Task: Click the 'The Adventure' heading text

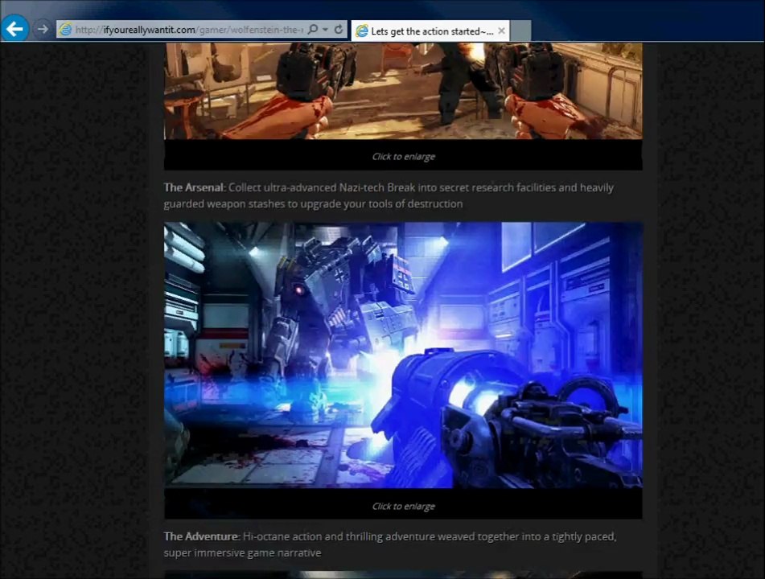Action: 200,536
